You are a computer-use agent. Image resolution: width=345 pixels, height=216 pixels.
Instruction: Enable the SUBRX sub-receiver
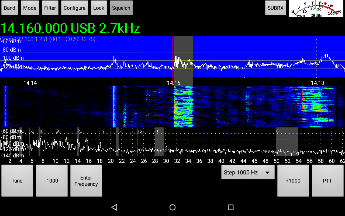(275, 8)
